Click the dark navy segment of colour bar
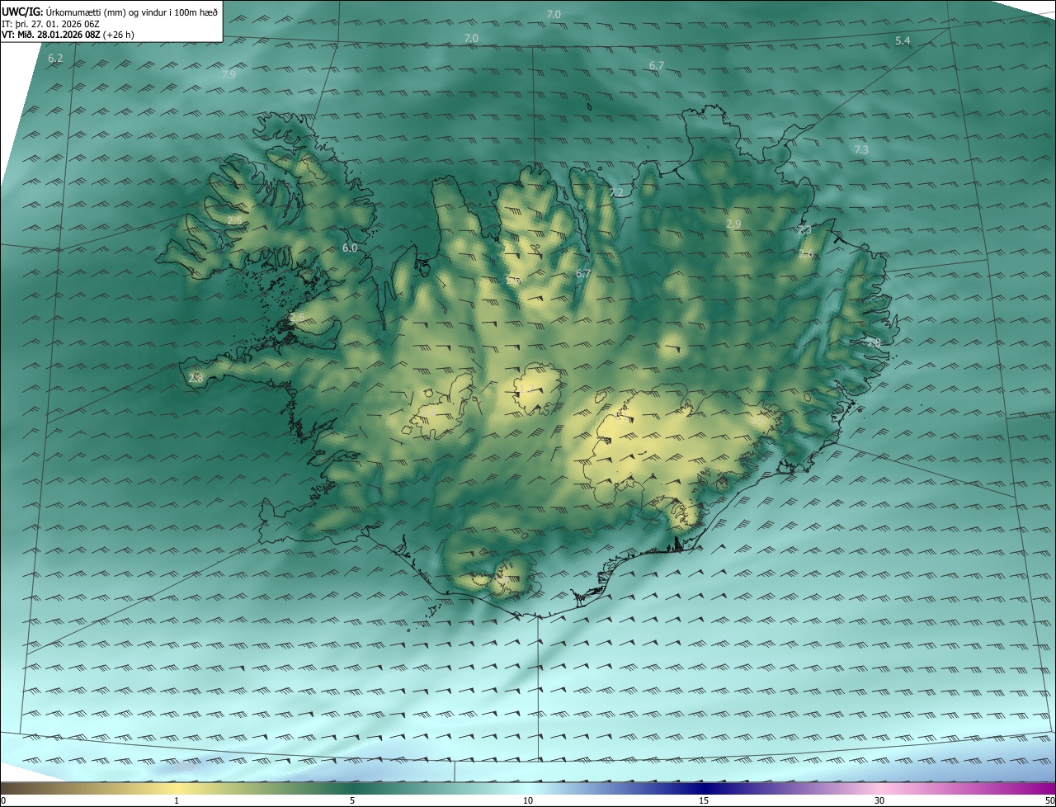1056x807 pixels. (704, 788)
